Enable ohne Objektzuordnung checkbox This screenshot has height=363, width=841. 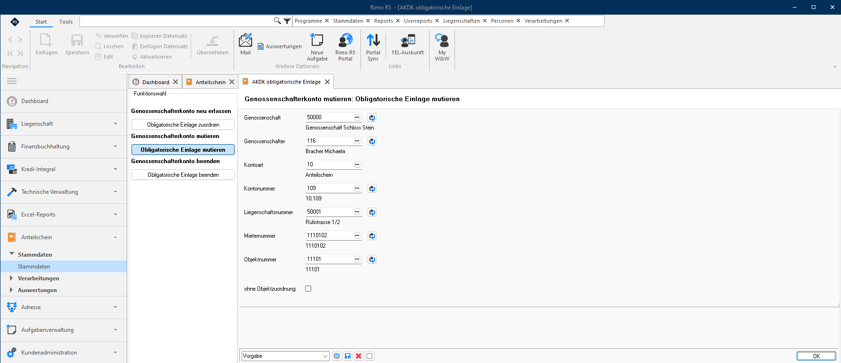pos(308,289)
